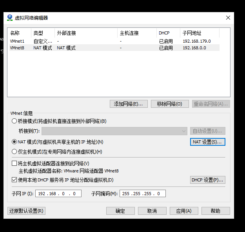Select the VMnet8 network row
245x232 pixels.
pyautogui.click(x=114, y=48)
